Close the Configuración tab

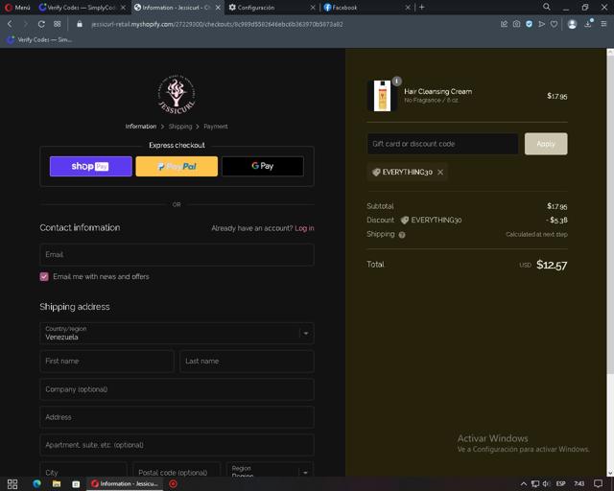pos(313,8)
